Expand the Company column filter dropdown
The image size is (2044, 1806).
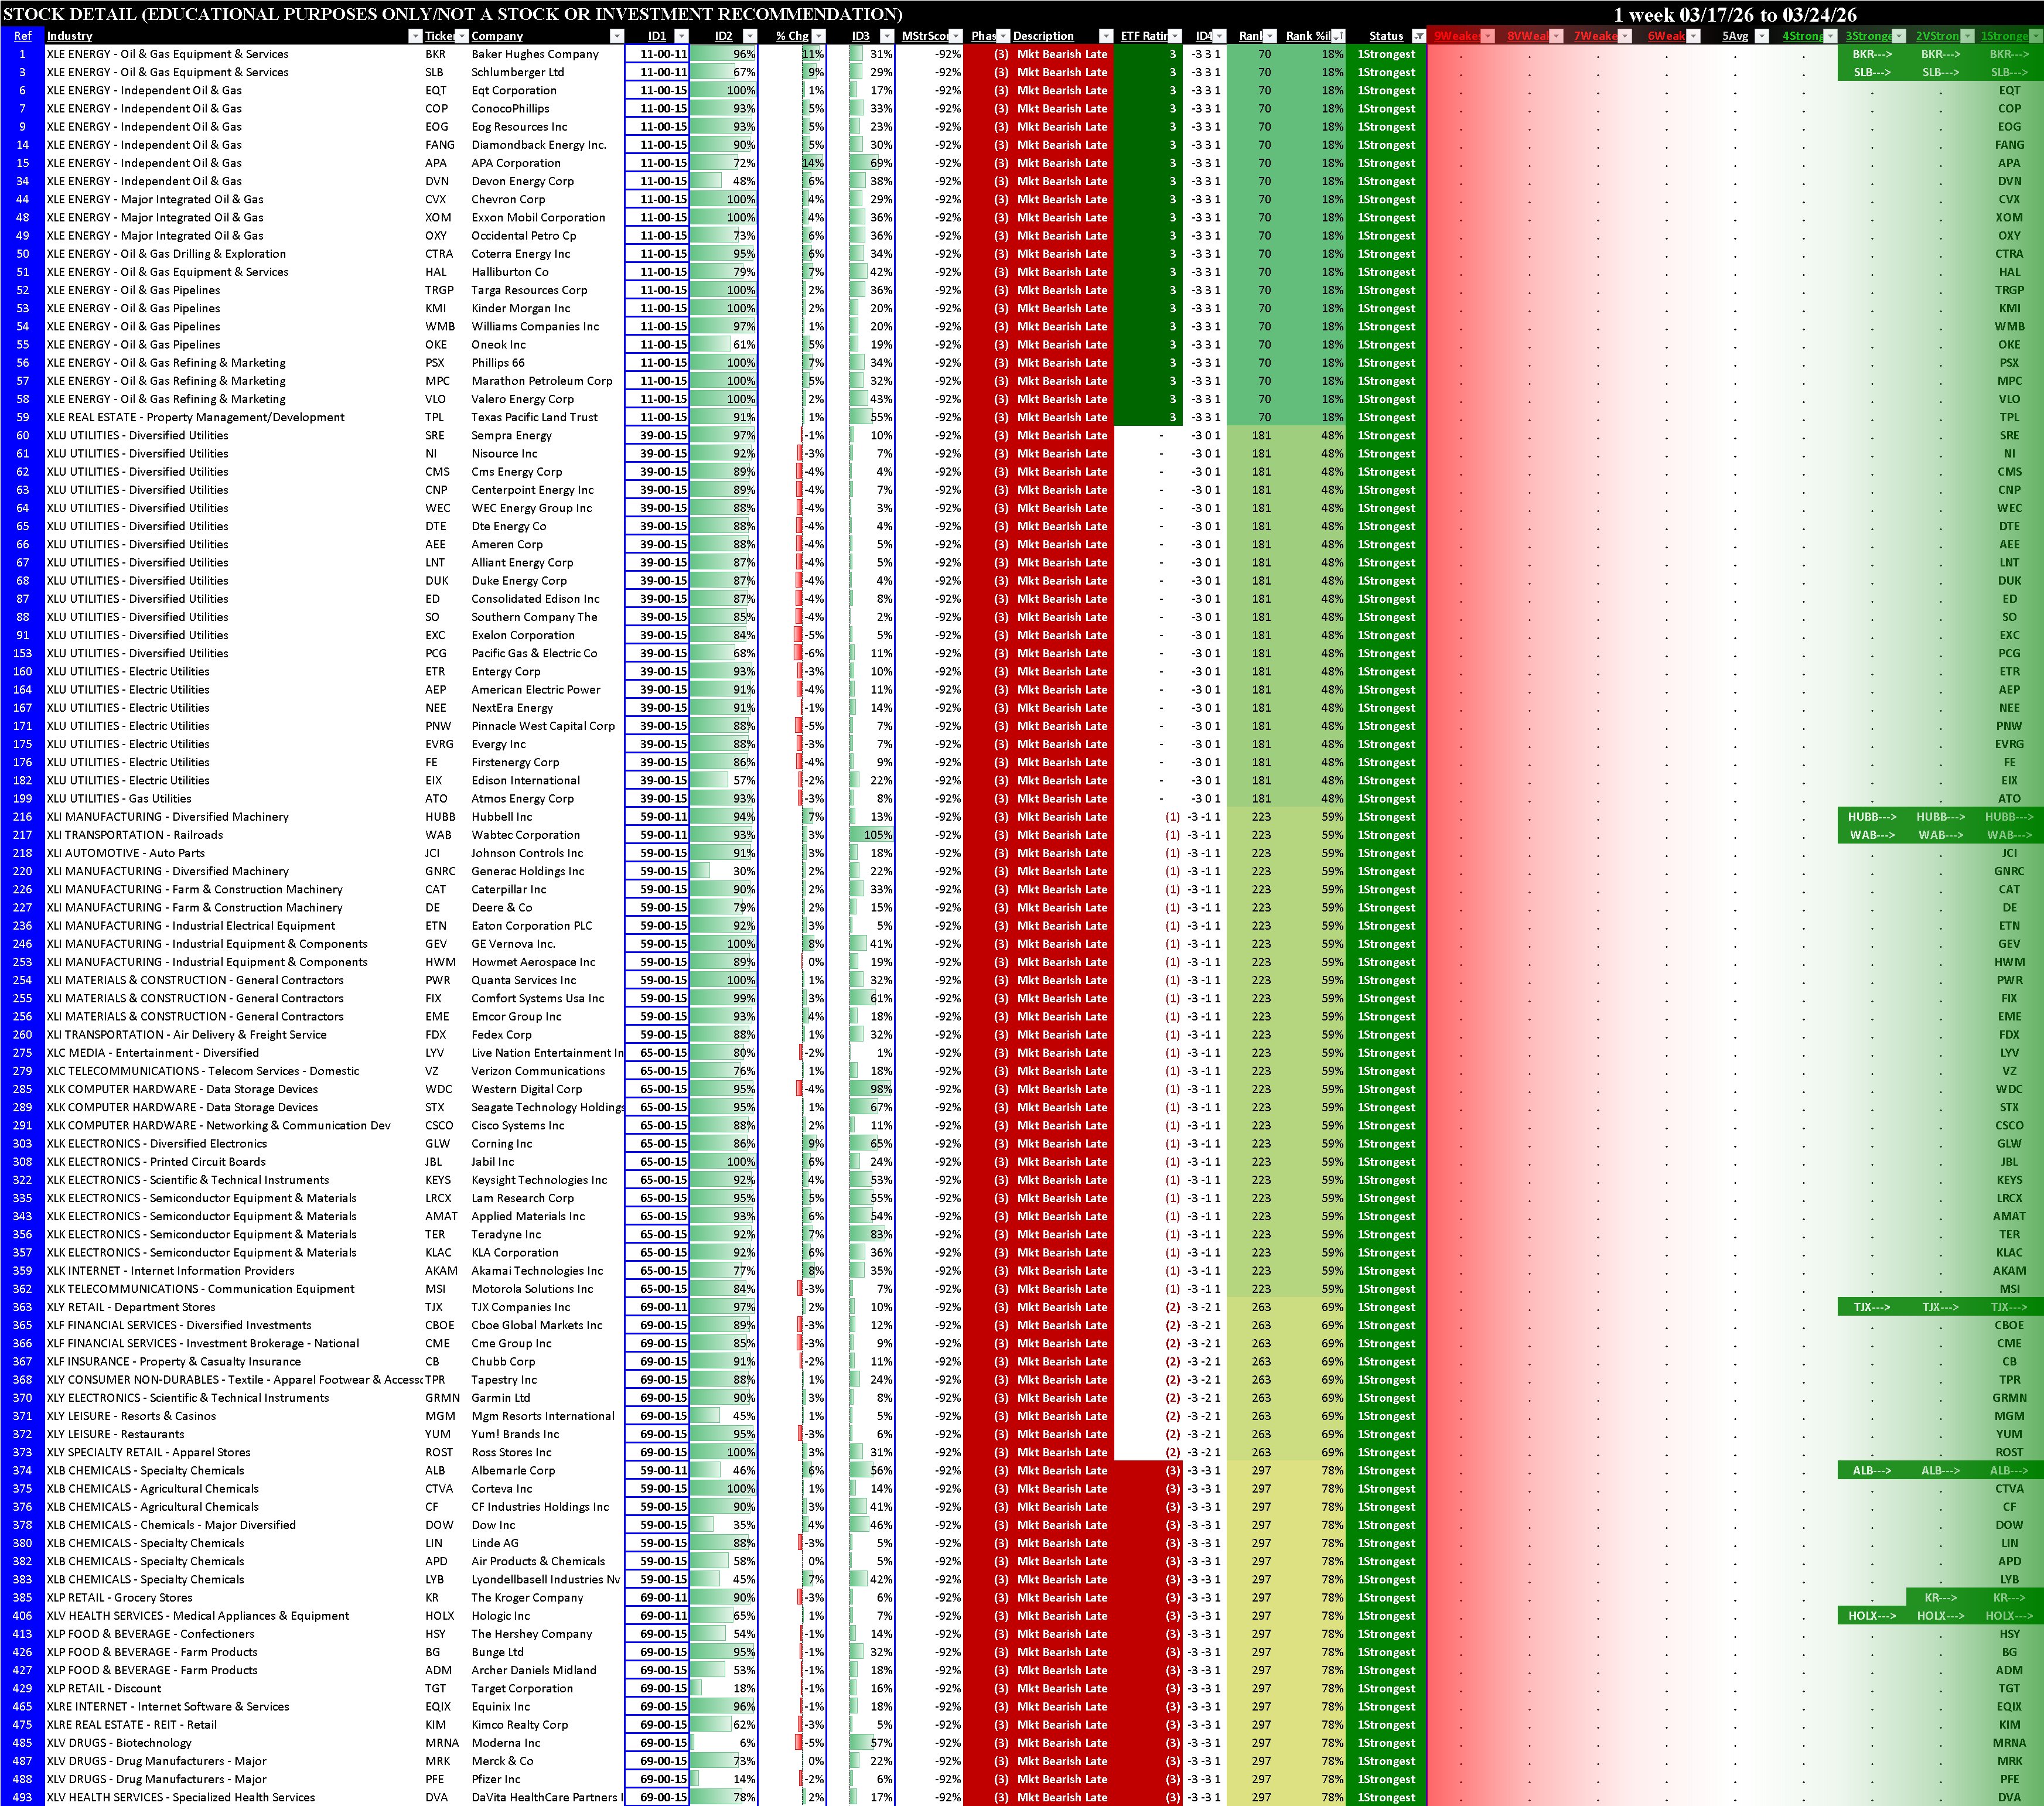click(x=616, y=36)
